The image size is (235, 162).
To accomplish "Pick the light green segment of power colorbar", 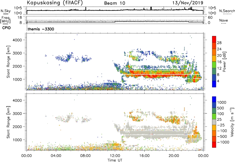I will 214,65.
